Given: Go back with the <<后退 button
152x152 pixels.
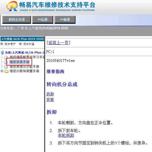Looking at the screenshot, I should tap(43, 20).
